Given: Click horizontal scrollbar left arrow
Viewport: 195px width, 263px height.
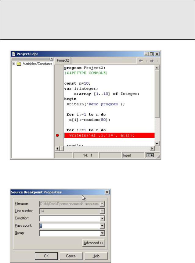Looking at the screenshot, I should point(57,148).
